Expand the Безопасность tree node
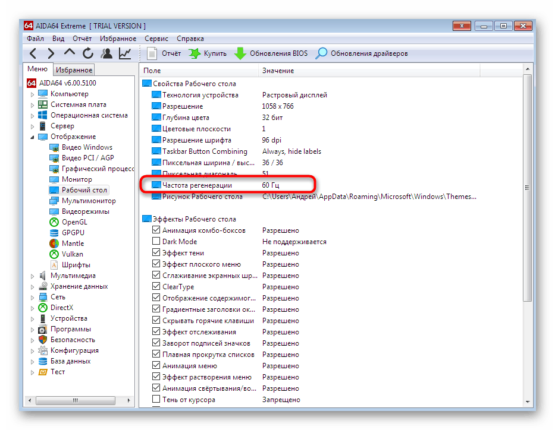This screenshot has width=555, height=430. [x=32, y=340]
